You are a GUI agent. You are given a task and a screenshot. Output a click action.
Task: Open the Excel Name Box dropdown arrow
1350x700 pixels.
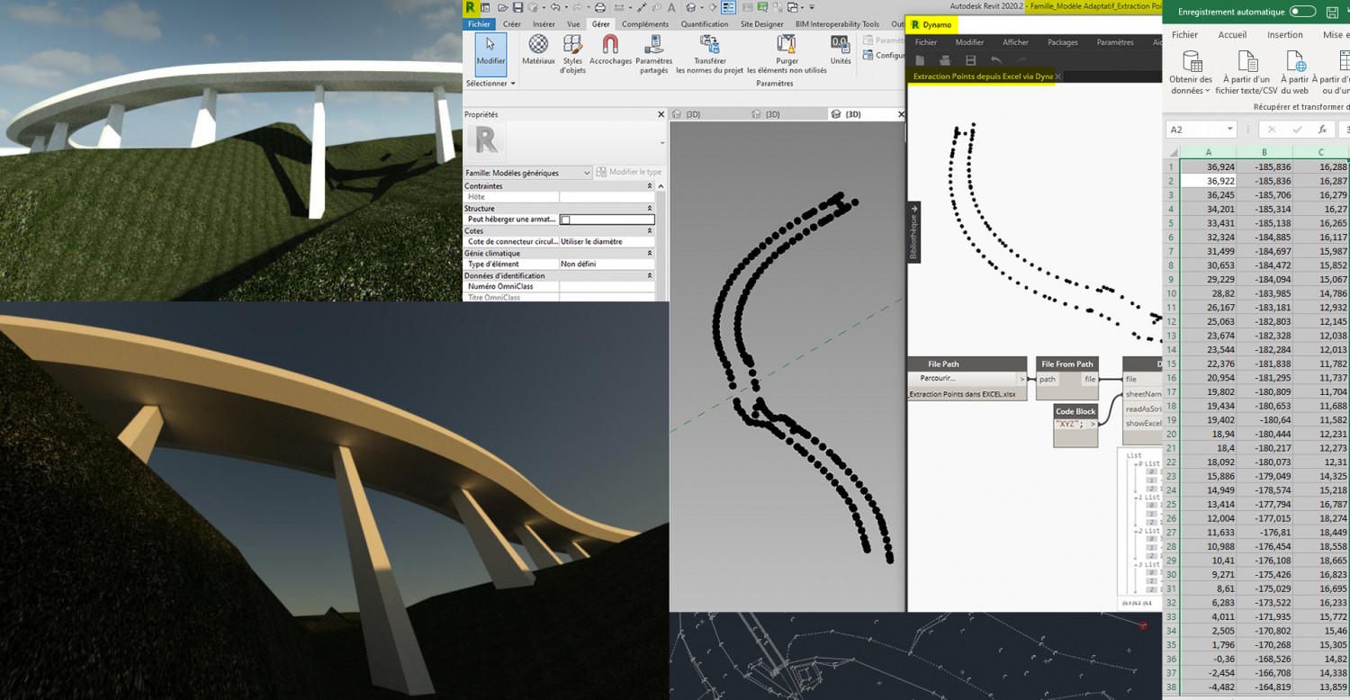click(x=1228, y=130)
